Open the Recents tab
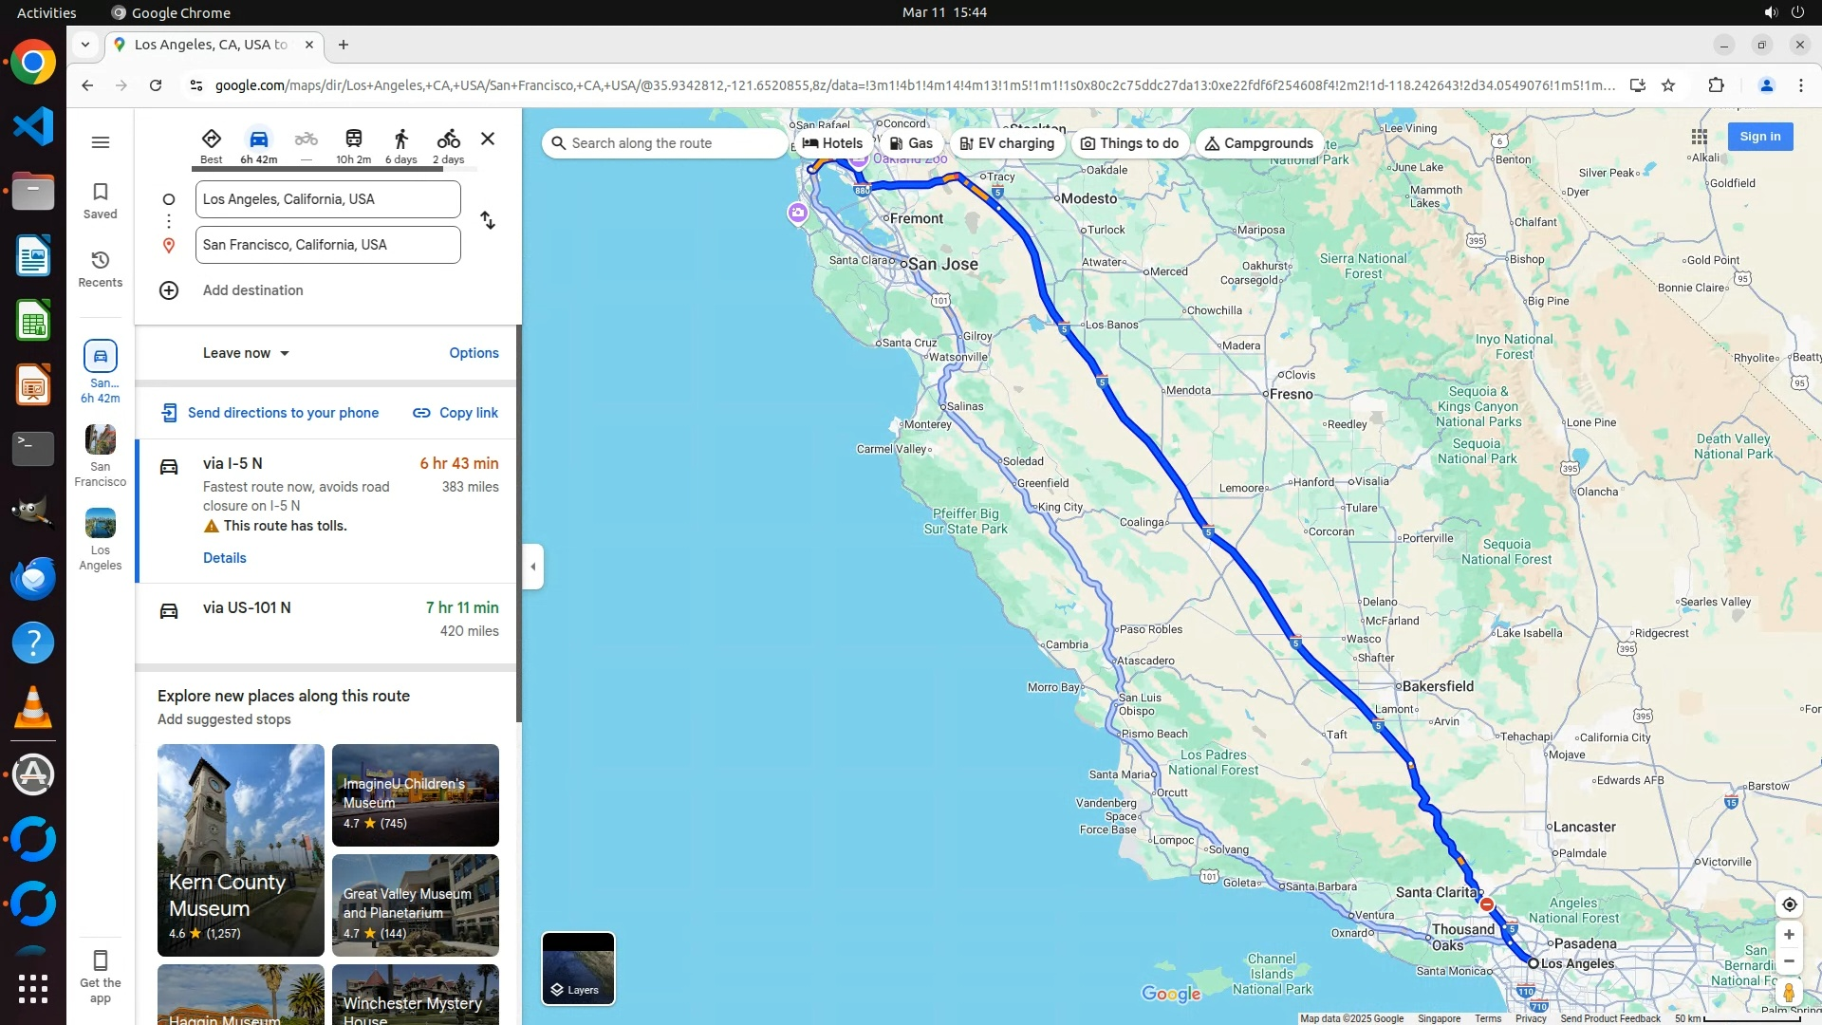 click(x=101, y=269)
